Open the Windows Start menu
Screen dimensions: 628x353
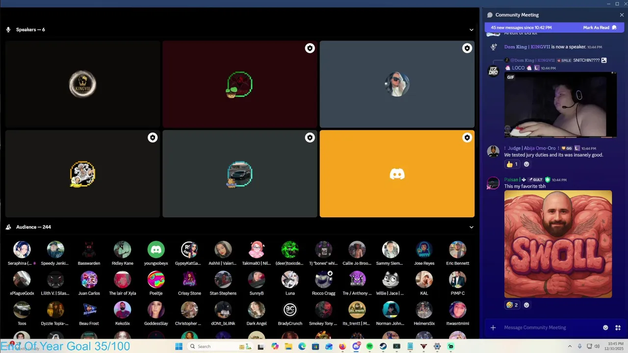(179, 347)
